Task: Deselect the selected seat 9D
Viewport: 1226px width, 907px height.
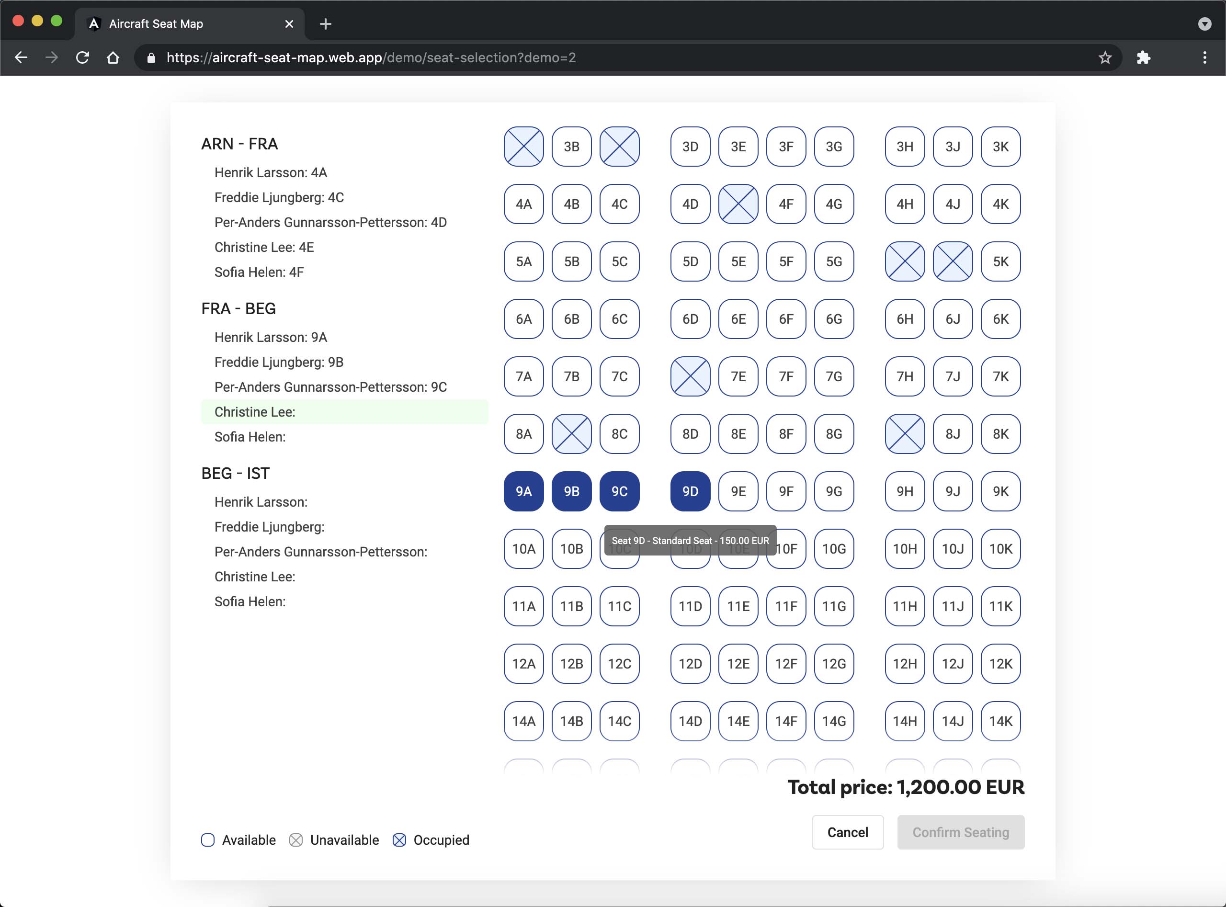Action: tap(690, 491)
